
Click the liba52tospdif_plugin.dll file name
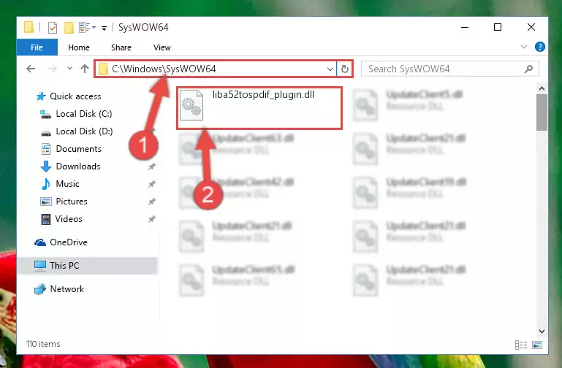tap(263, 94)
